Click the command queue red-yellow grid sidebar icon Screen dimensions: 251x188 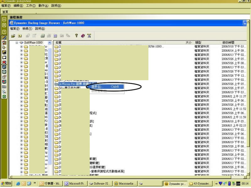[4, 43]
